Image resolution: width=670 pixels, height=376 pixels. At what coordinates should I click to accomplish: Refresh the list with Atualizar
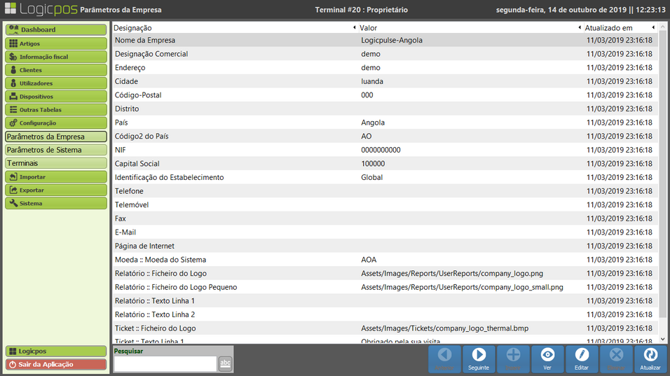click(650, 358)
